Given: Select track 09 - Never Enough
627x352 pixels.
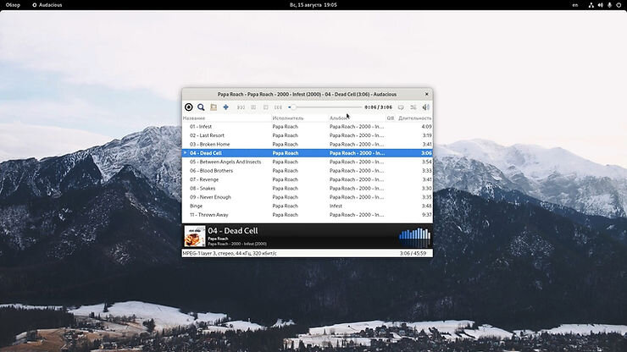Looking at the screenshot, I should [x=307, y=197].
